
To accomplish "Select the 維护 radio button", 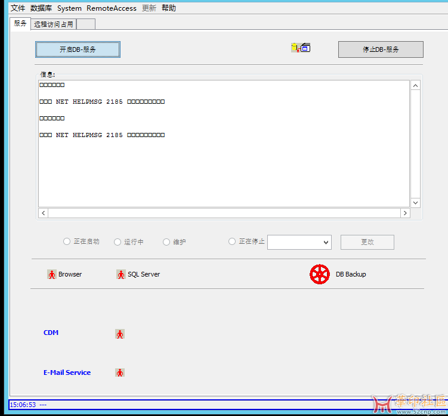I will [x=166, y=242].
